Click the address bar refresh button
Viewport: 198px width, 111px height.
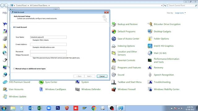point(165,6)
